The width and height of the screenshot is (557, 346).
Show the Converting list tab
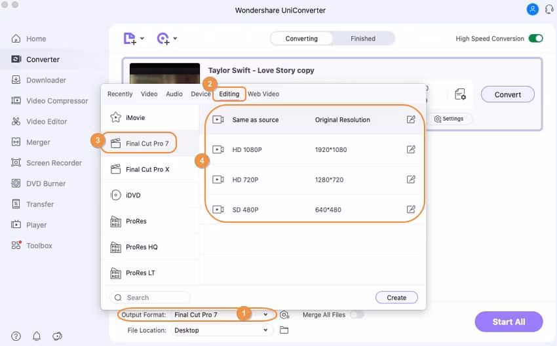pos(301,39)
